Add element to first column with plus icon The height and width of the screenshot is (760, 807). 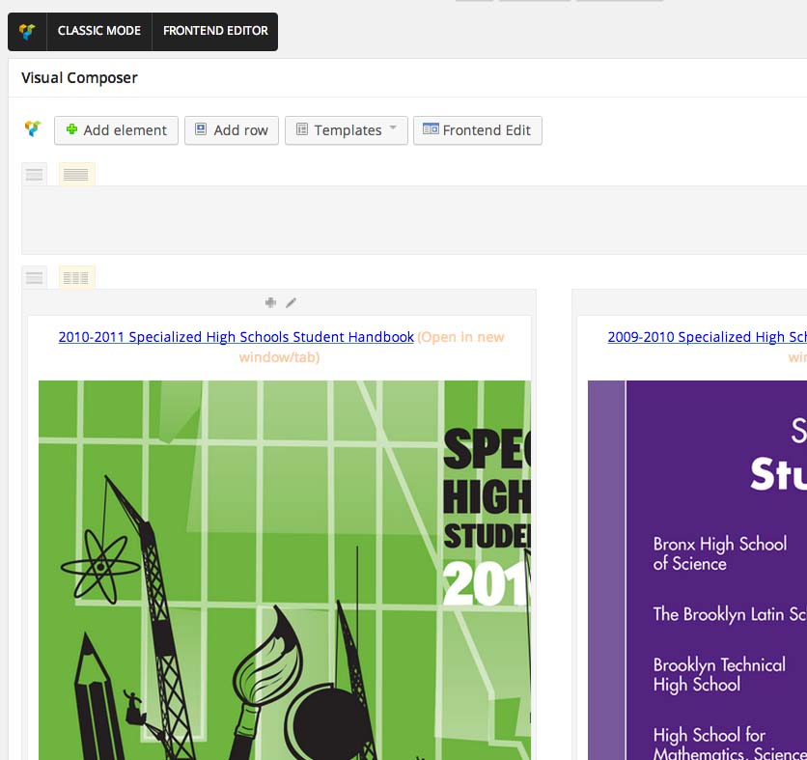tap(270, 303)
